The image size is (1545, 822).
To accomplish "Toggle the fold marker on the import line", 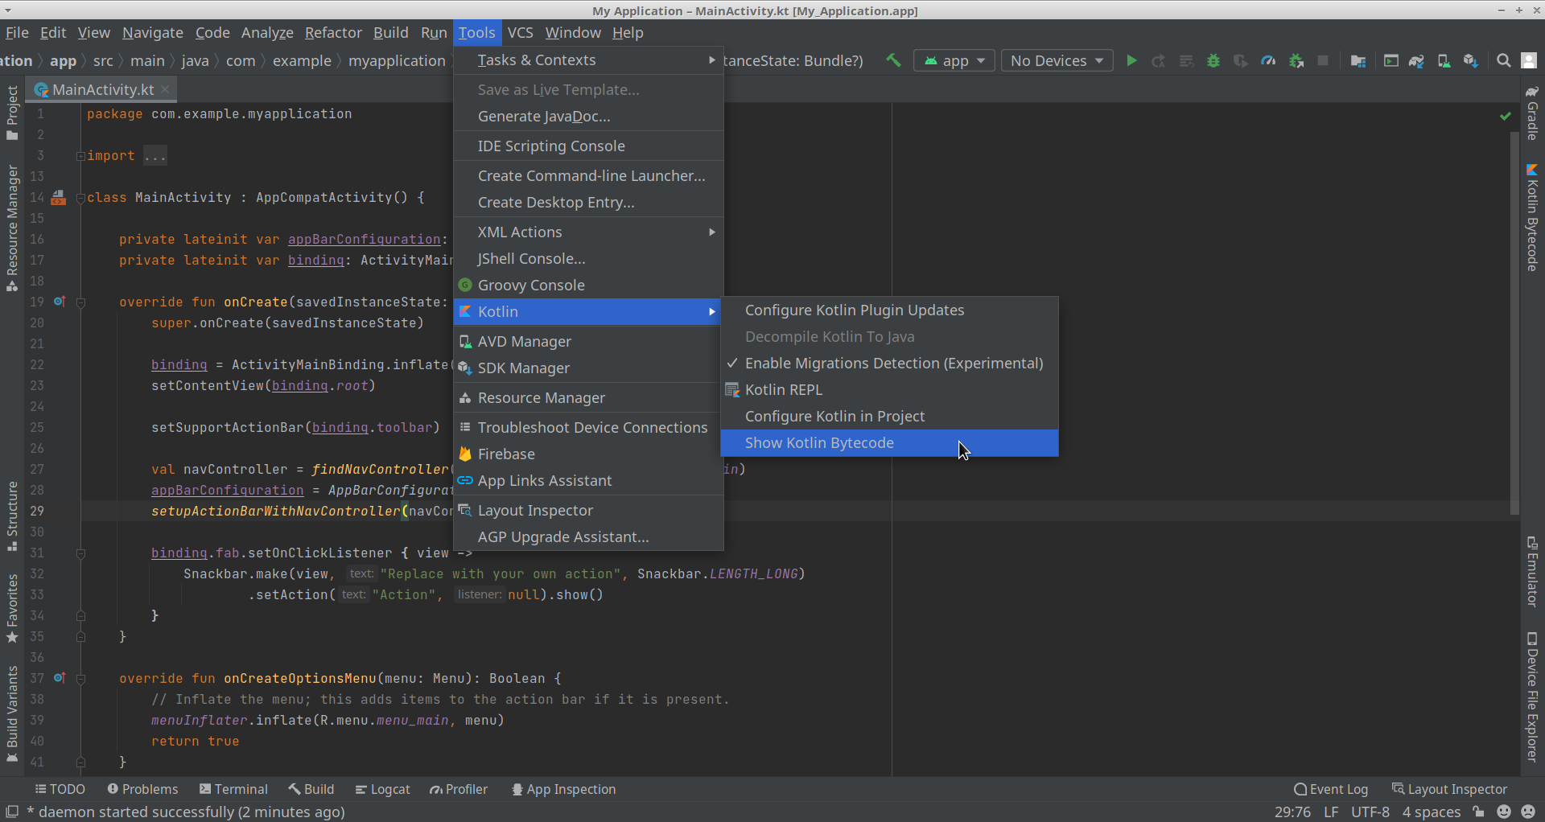I will click(x=80, y=156).
